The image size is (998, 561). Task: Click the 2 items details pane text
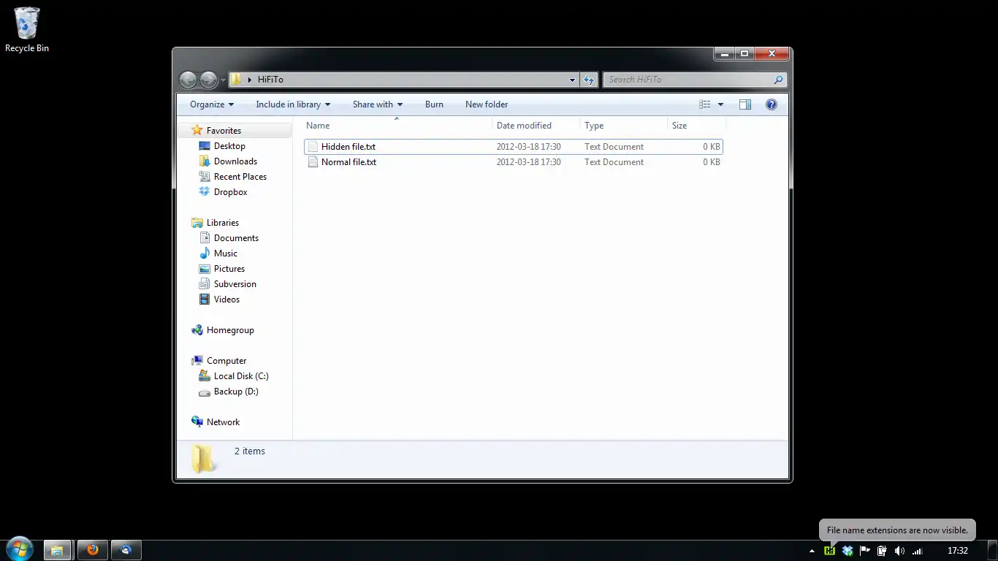pos(250,451)
